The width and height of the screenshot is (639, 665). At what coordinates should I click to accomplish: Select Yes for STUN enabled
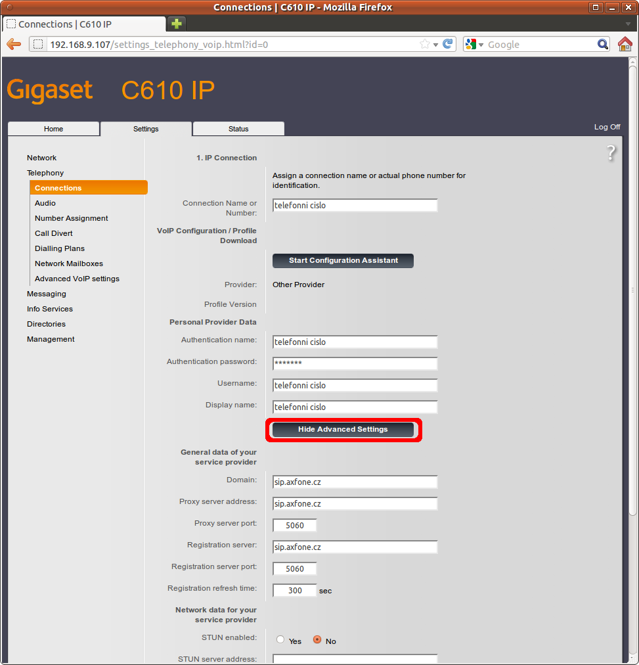pos(280,640)
